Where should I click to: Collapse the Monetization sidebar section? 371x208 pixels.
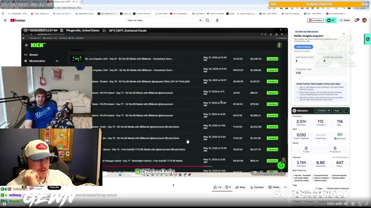[x=57, y=61]
